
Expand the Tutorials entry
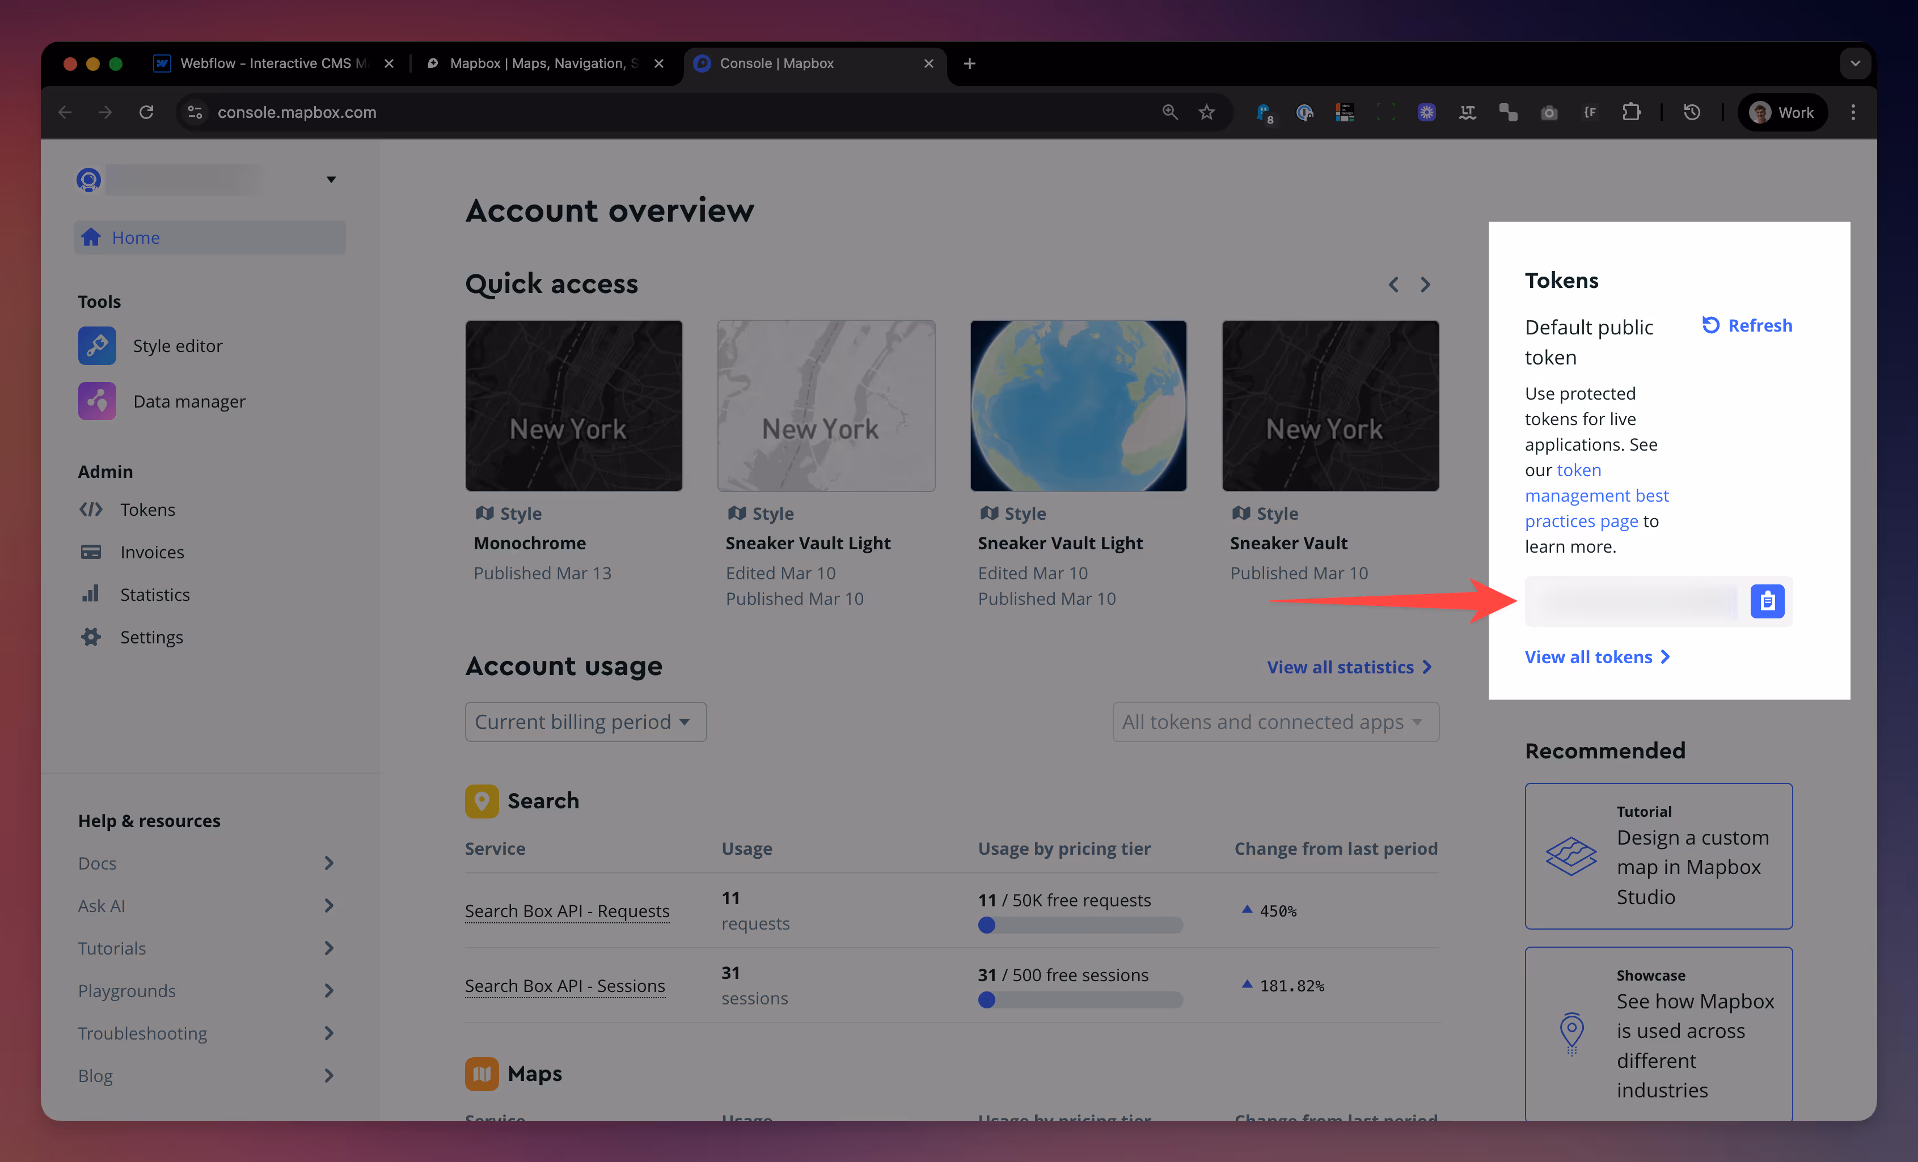pos(206,948)
